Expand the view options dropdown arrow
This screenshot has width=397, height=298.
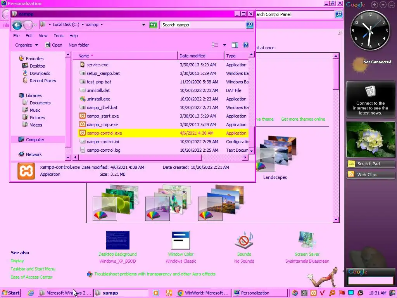(224, 45)
